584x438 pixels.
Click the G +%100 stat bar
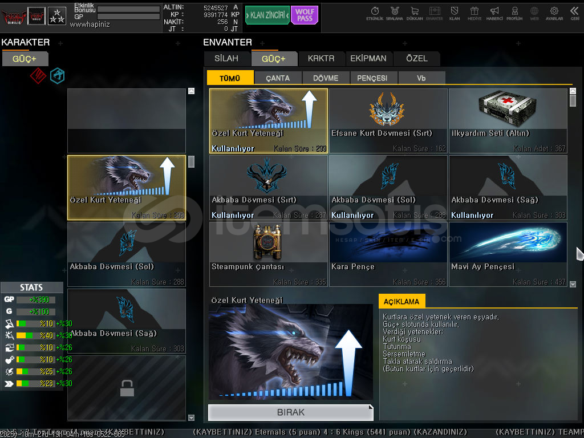[x=36, y=311]
